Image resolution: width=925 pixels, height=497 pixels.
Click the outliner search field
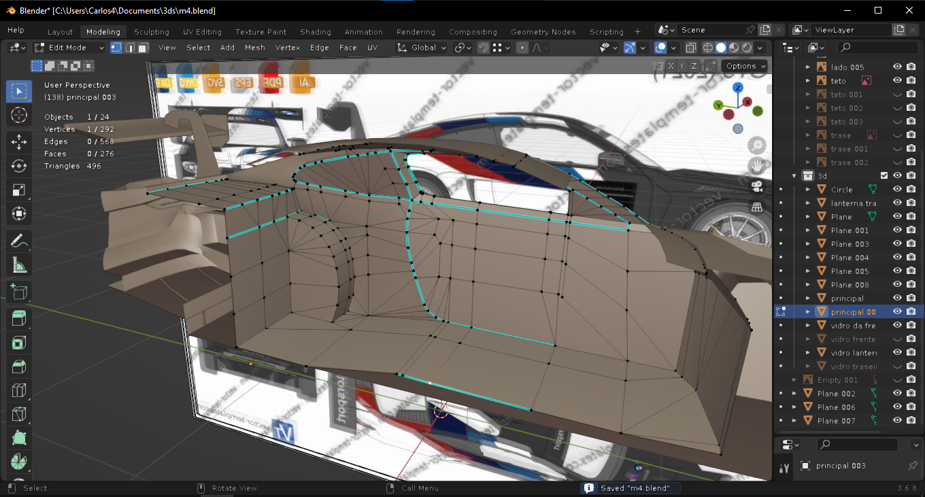pos(877,47)
